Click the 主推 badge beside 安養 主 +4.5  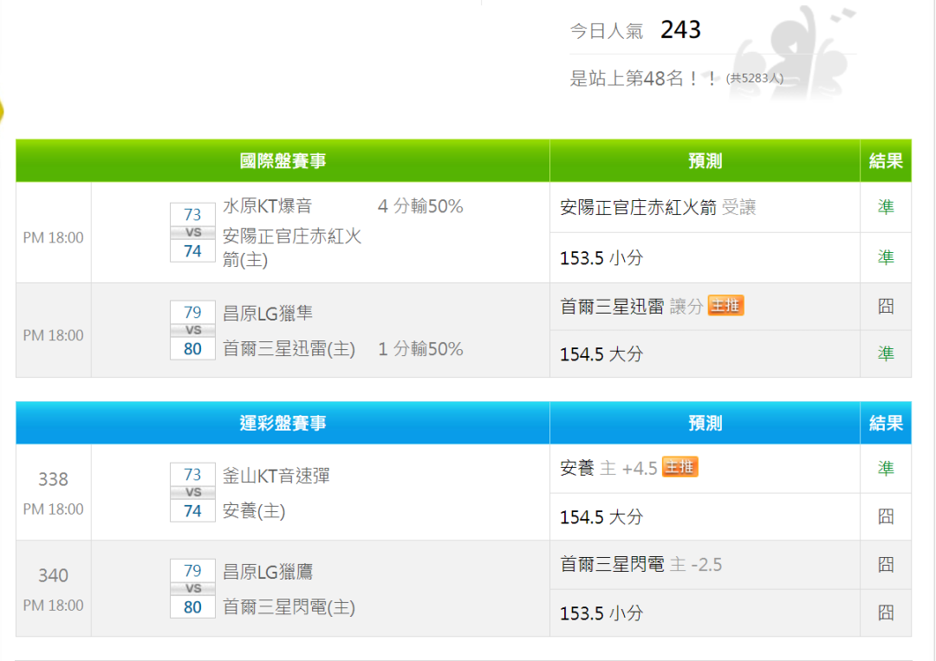tap(680, 467)
